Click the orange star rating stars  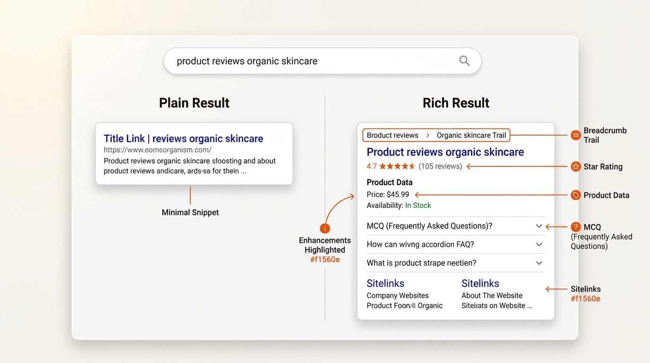397,166
